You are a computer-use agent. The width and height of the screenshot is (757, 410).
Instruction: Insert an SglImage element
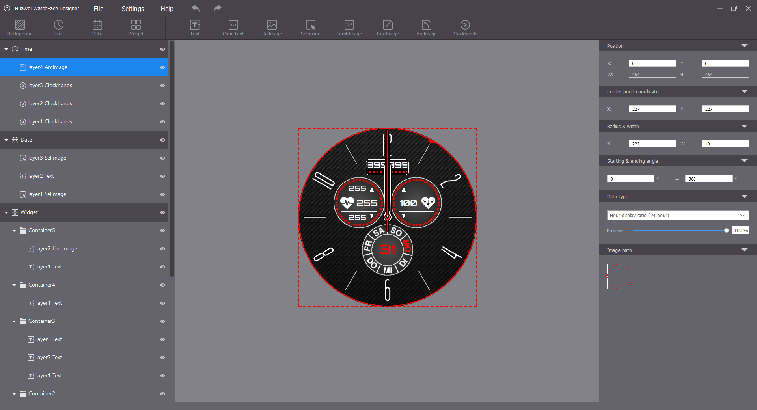(272, 28)
